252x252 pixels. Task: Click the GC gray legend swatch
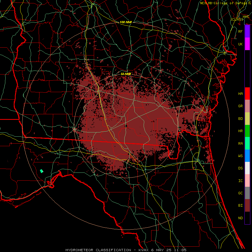[247, 193]
